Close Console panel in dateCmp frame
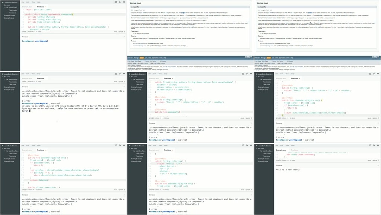The width and height of the screenshot is (381, 215). click(x=124, y=195)
